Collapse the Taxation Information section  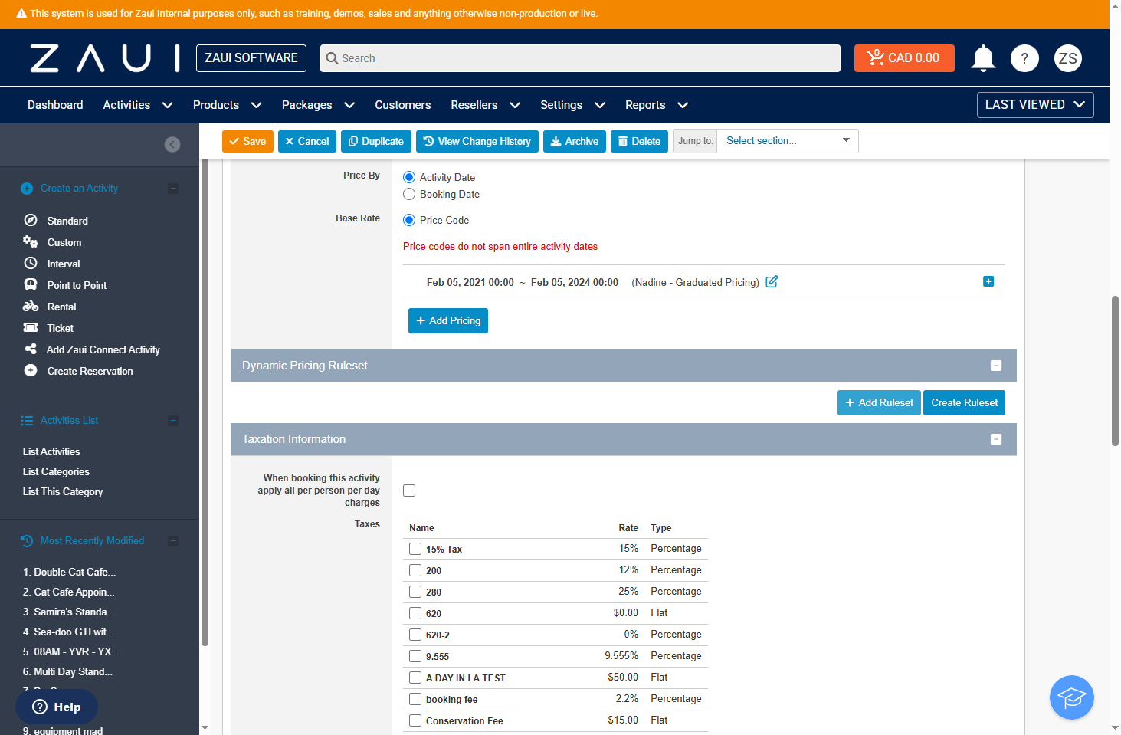pyautogui.click(x=996, y=439)
